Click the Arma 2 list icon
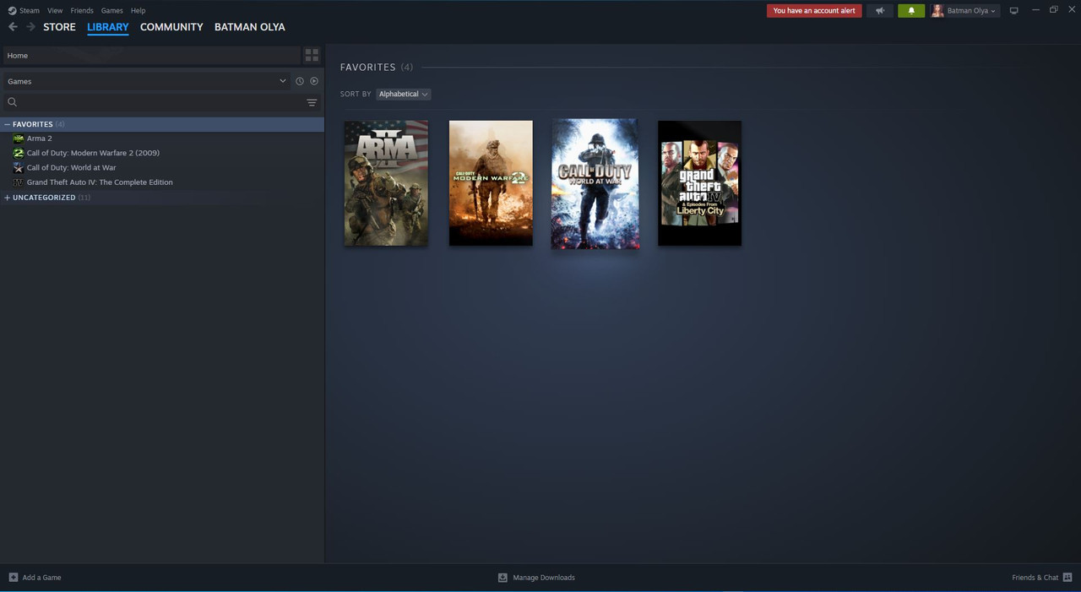 19,138
